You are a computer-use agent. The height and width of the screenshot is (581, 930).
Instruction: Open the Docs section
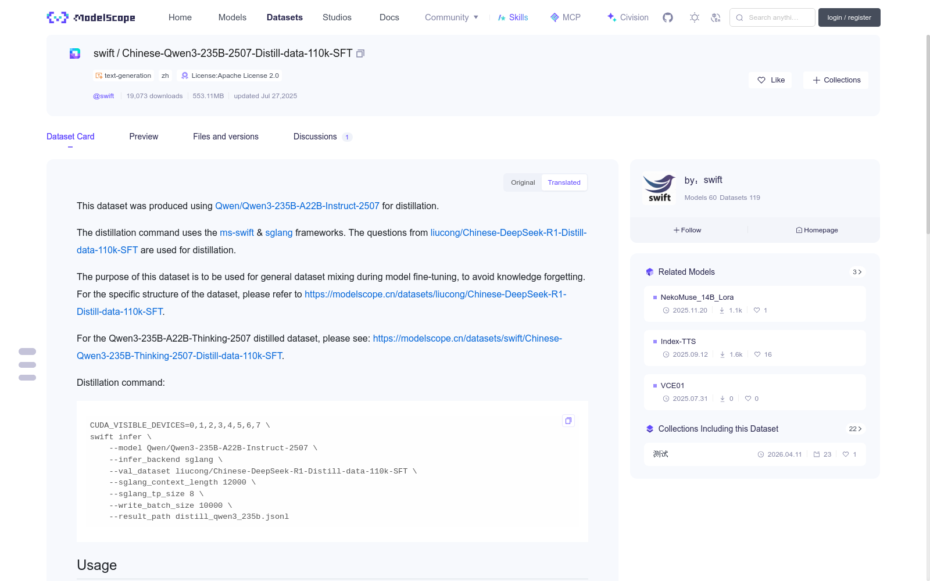[x=389, y=17]
